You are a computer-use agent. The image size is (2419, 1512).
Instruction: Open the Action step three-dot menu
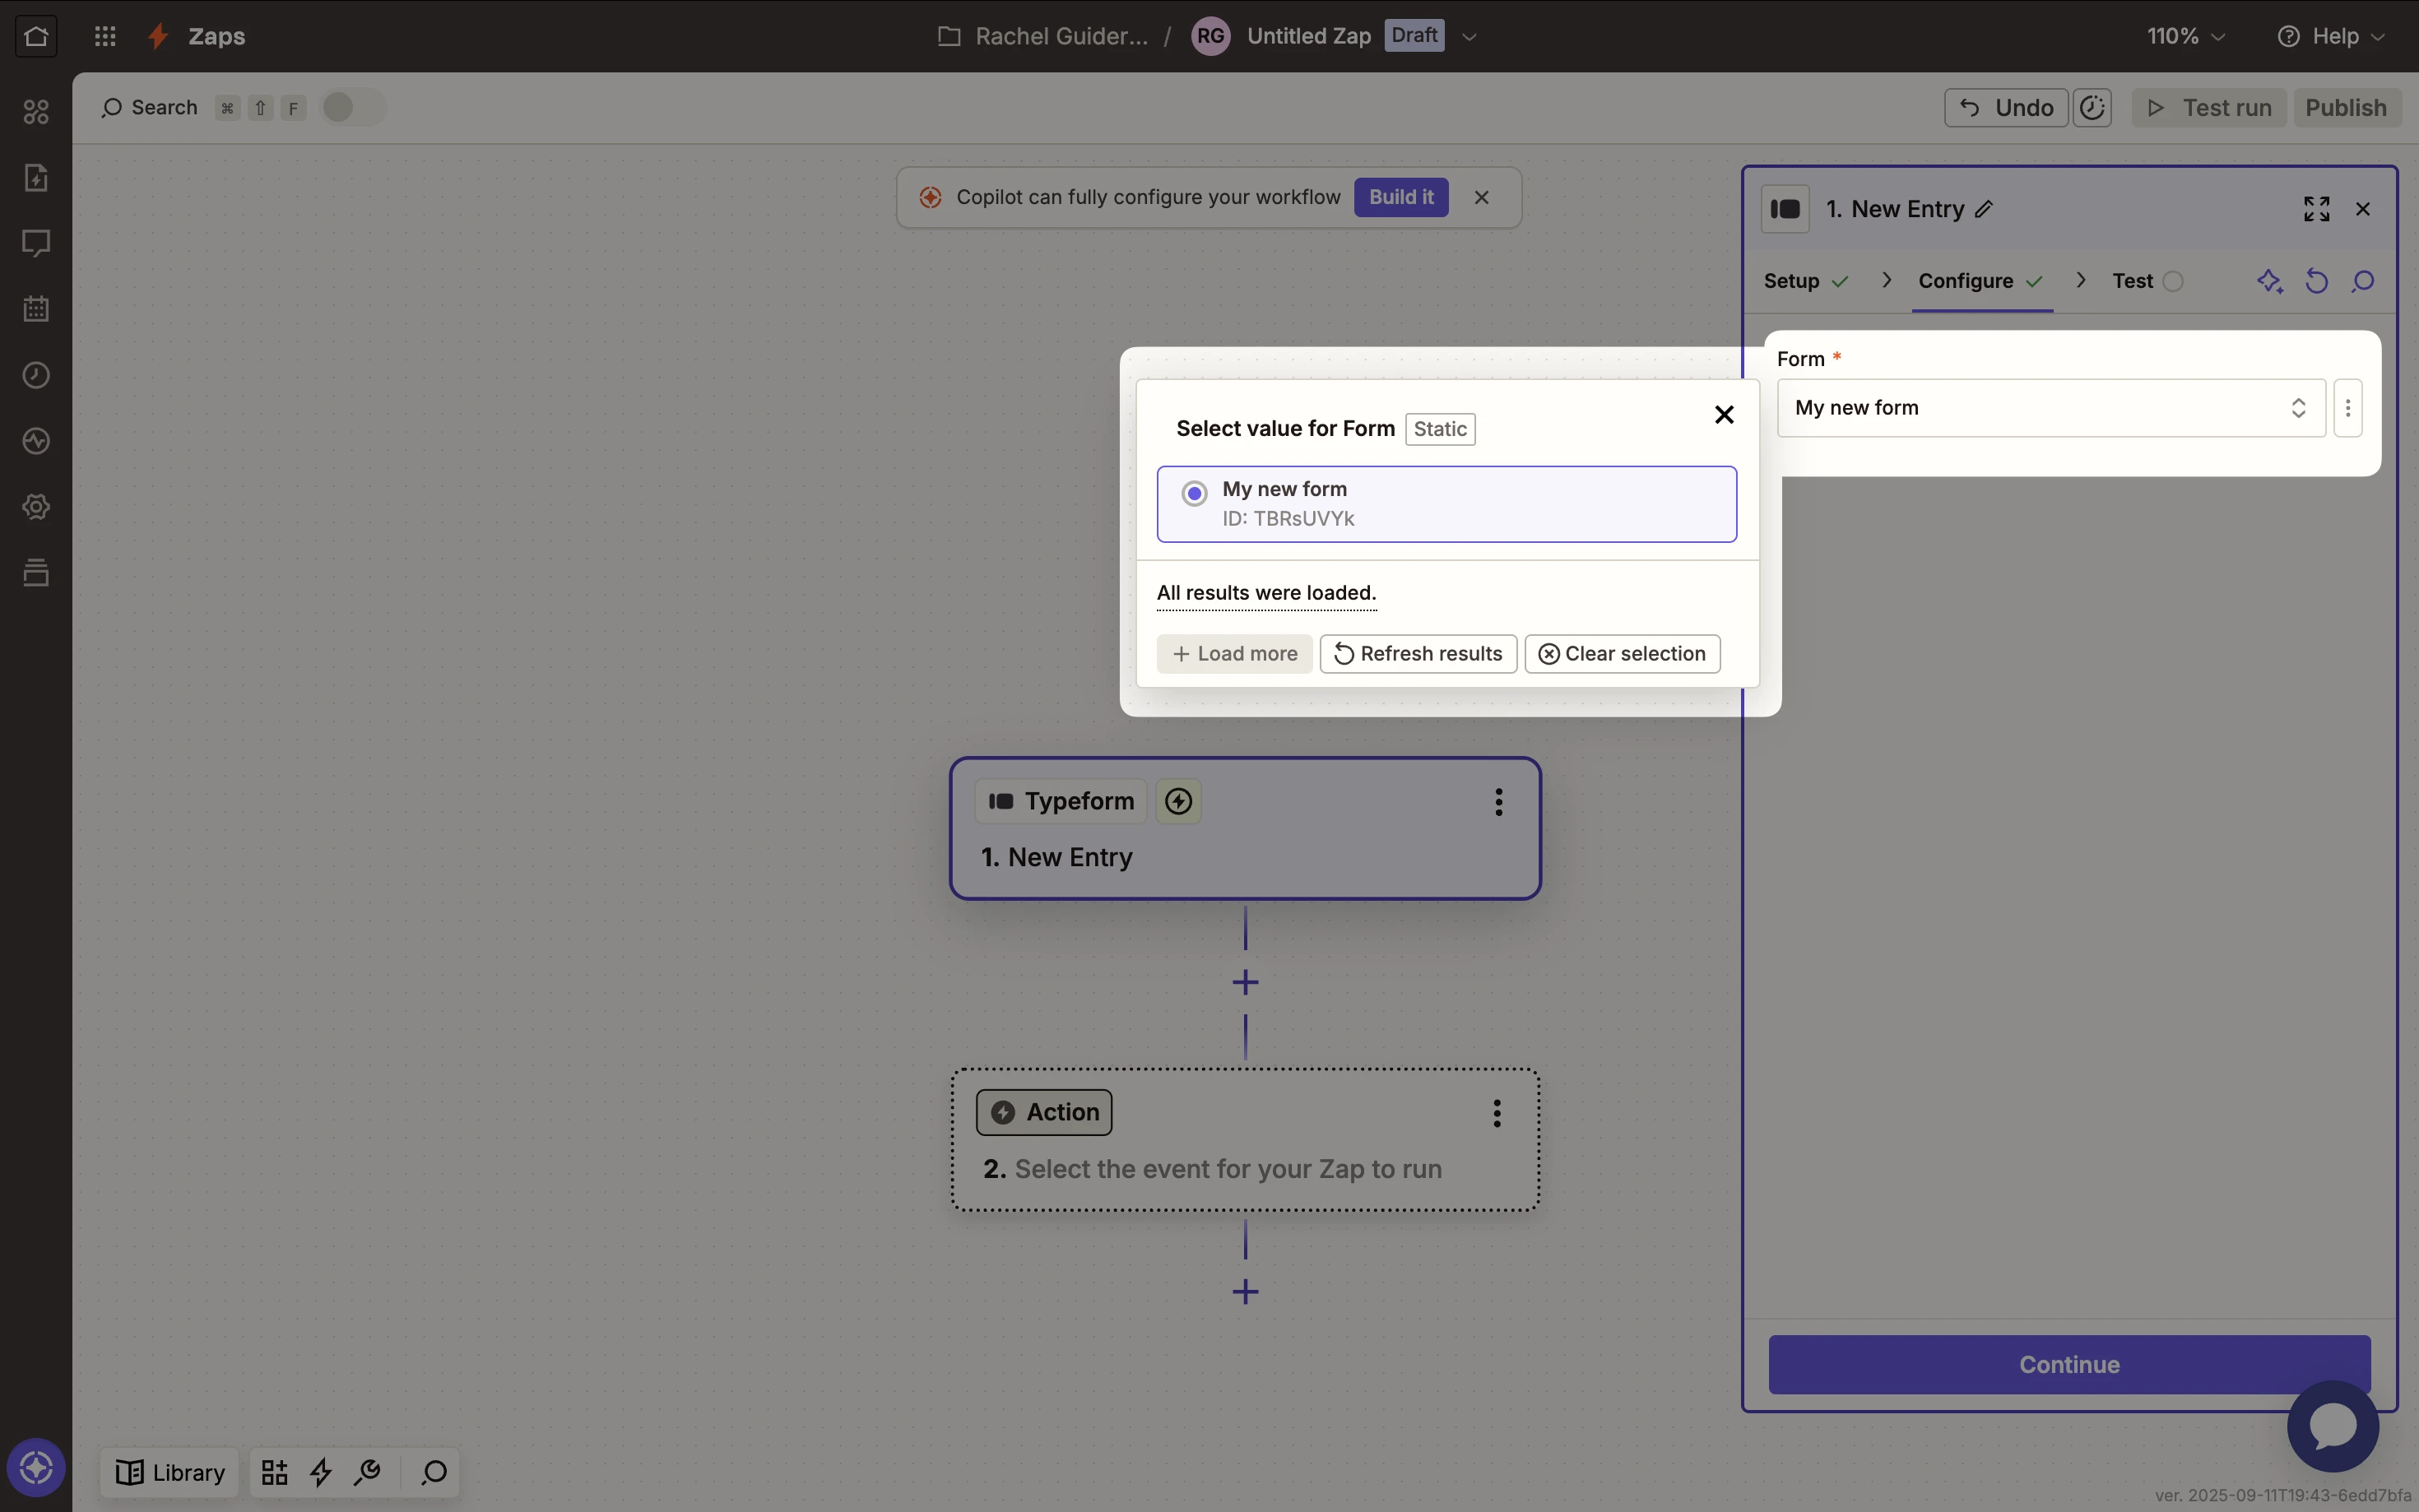click(1497, 1113)
